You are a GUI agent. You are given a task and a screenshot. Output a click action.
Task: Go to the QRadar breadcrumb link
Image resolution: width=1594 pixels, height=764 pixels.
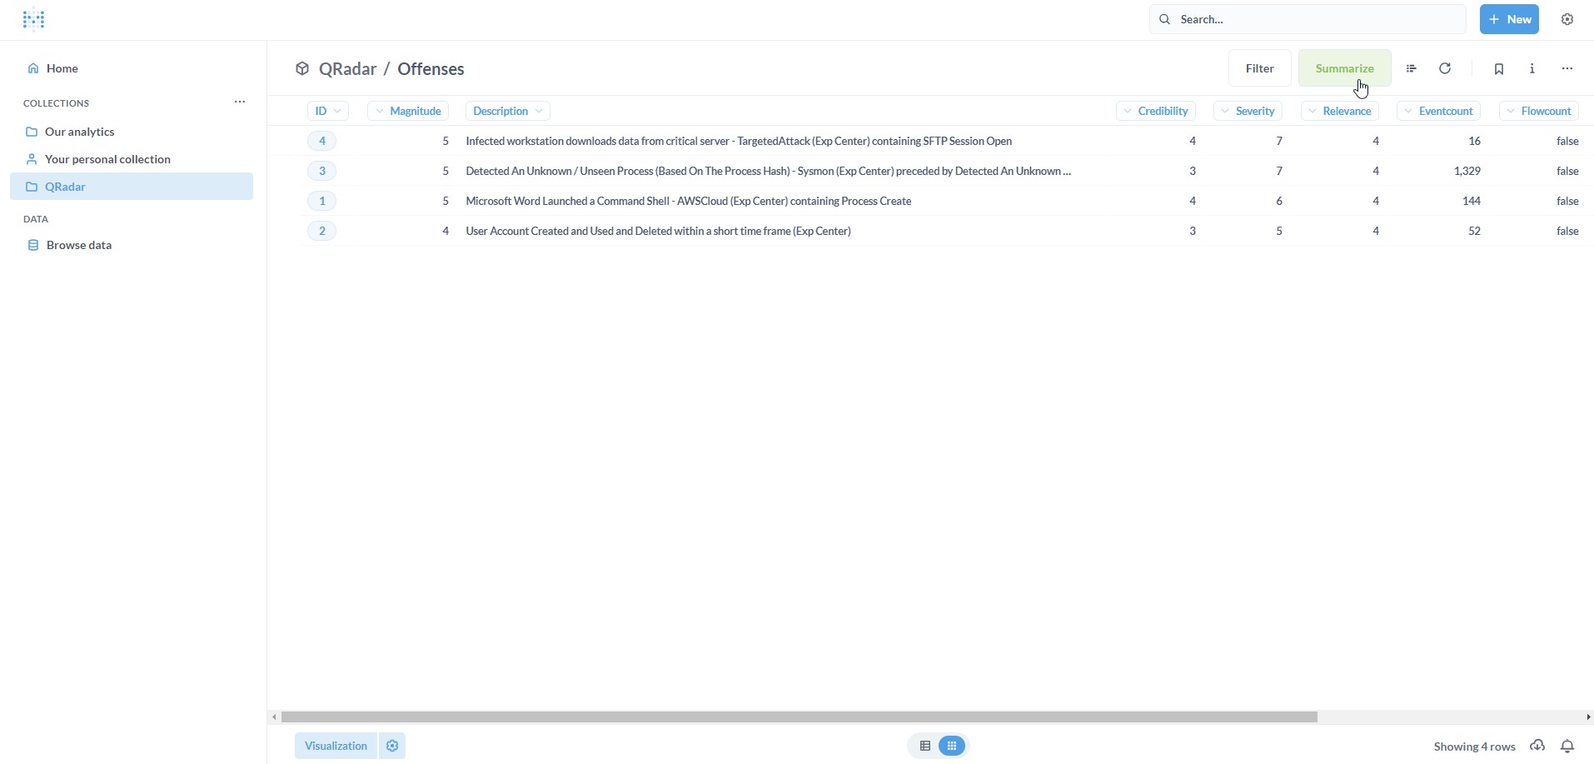[347, 69]
